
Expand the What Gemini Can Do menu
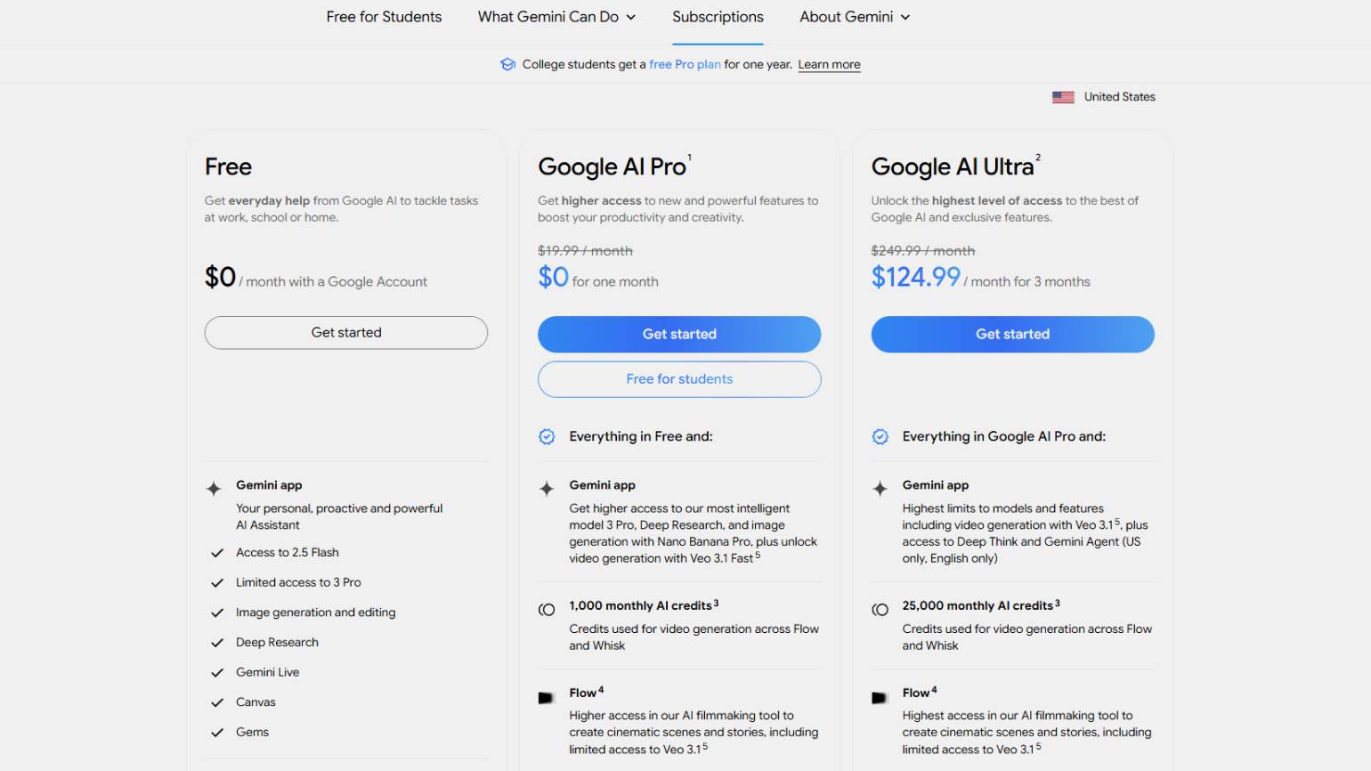click(556, 17)
